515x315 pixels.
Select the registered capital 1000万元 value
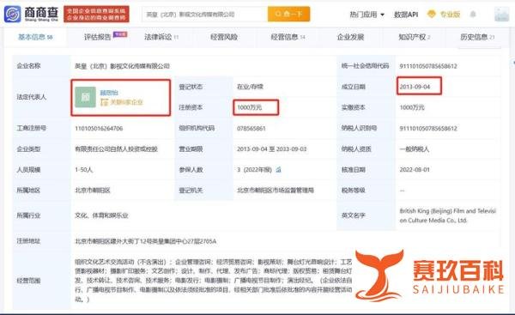tap(249, 107)
